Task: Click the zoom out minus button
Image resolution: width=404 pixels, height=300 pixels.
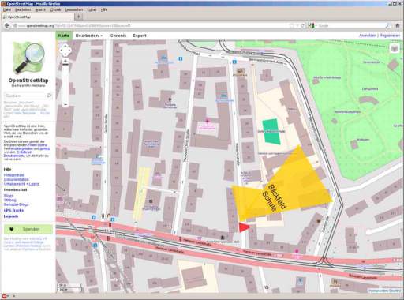Action: [x=65, y=105]
